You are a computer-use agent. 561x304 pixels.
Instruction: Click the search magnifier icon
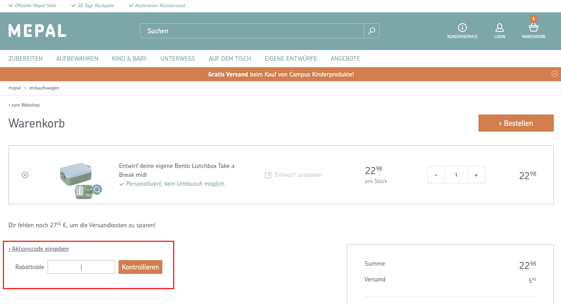coord(372,31)
